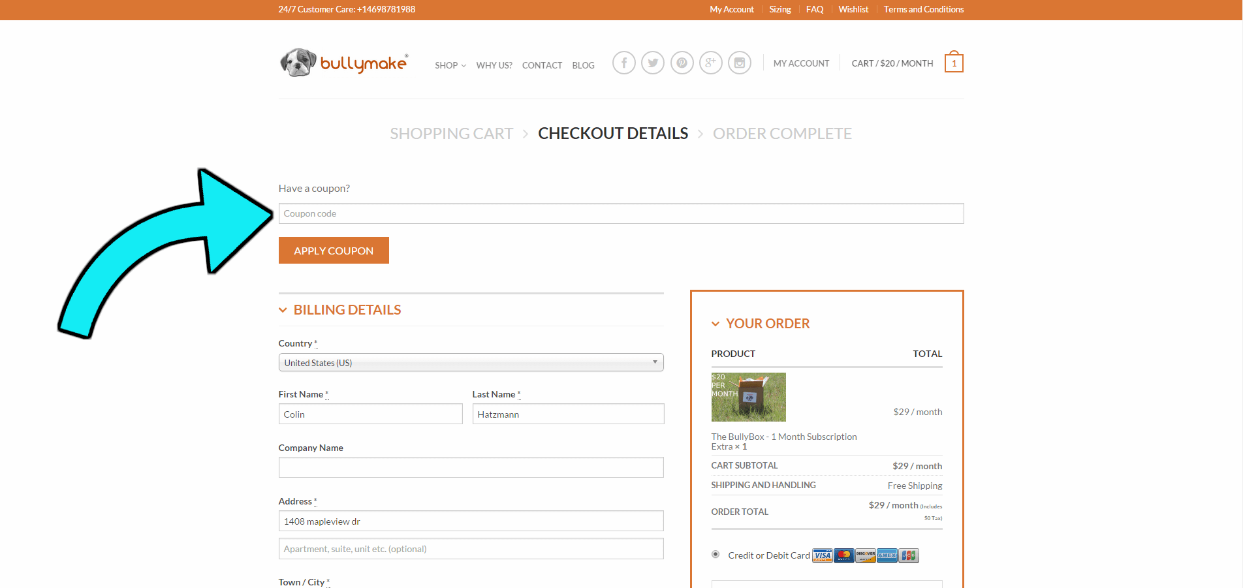Click the BullyBox product thumbnail
This screenshot has width=1243, height=588.
(748, 397)
